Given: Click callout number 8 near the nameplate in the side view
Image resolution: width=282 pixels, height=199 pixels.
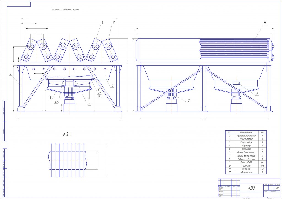Looking at the screenshot, I should pyautogui.click(x=257, y=94).
